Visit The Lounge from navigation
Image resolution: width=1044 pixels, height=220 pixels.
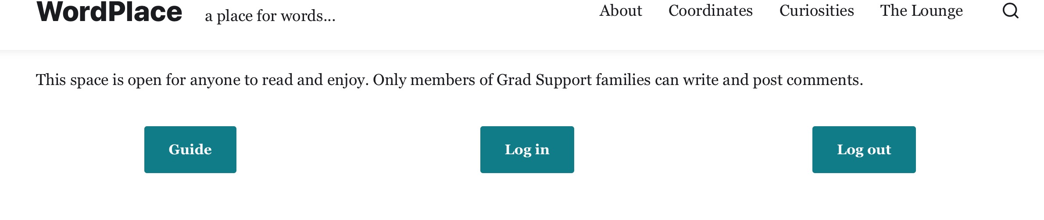[x=921, y=11]
